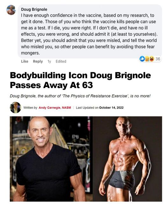Open the Doug Brignole name link
Screen dimensions: 168x204
click(34, 9)
